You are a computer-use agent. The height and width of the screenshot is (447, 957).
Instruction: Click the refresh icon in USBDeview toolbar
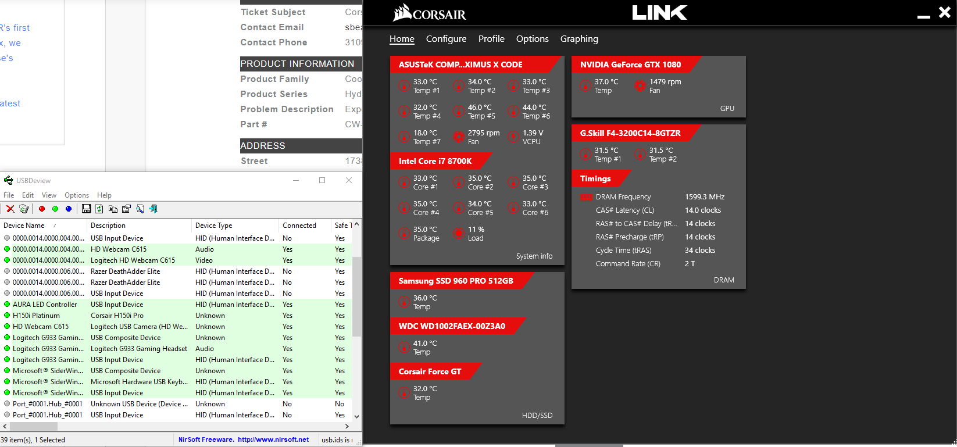(99, 209)
